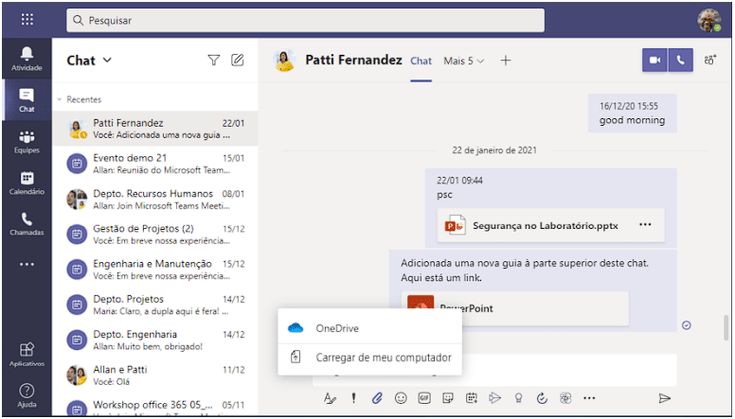The image size is (735, 419).
Task: Open the Depto. Engenharia chat
Action: pyautogui.click(x=155, y=340)
